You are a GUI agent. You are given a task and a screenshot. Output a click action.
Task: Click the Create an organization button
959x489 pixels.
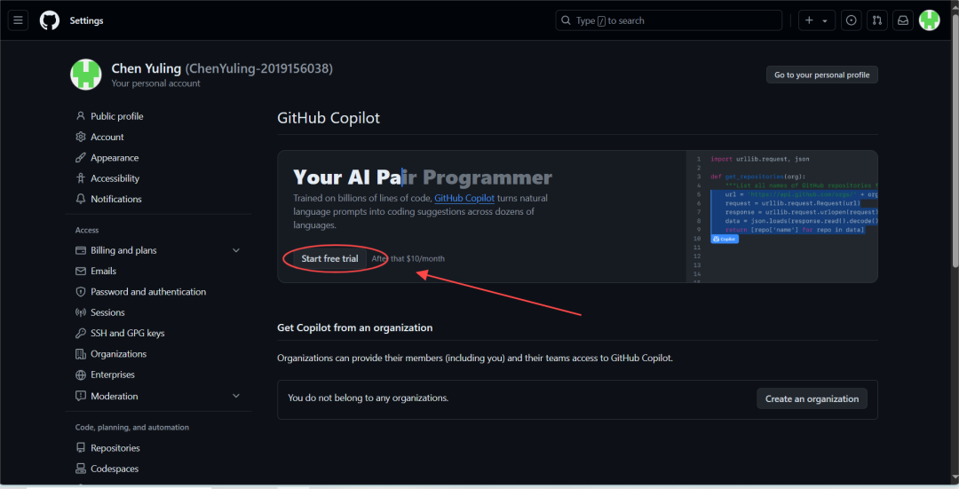point(812,398)
